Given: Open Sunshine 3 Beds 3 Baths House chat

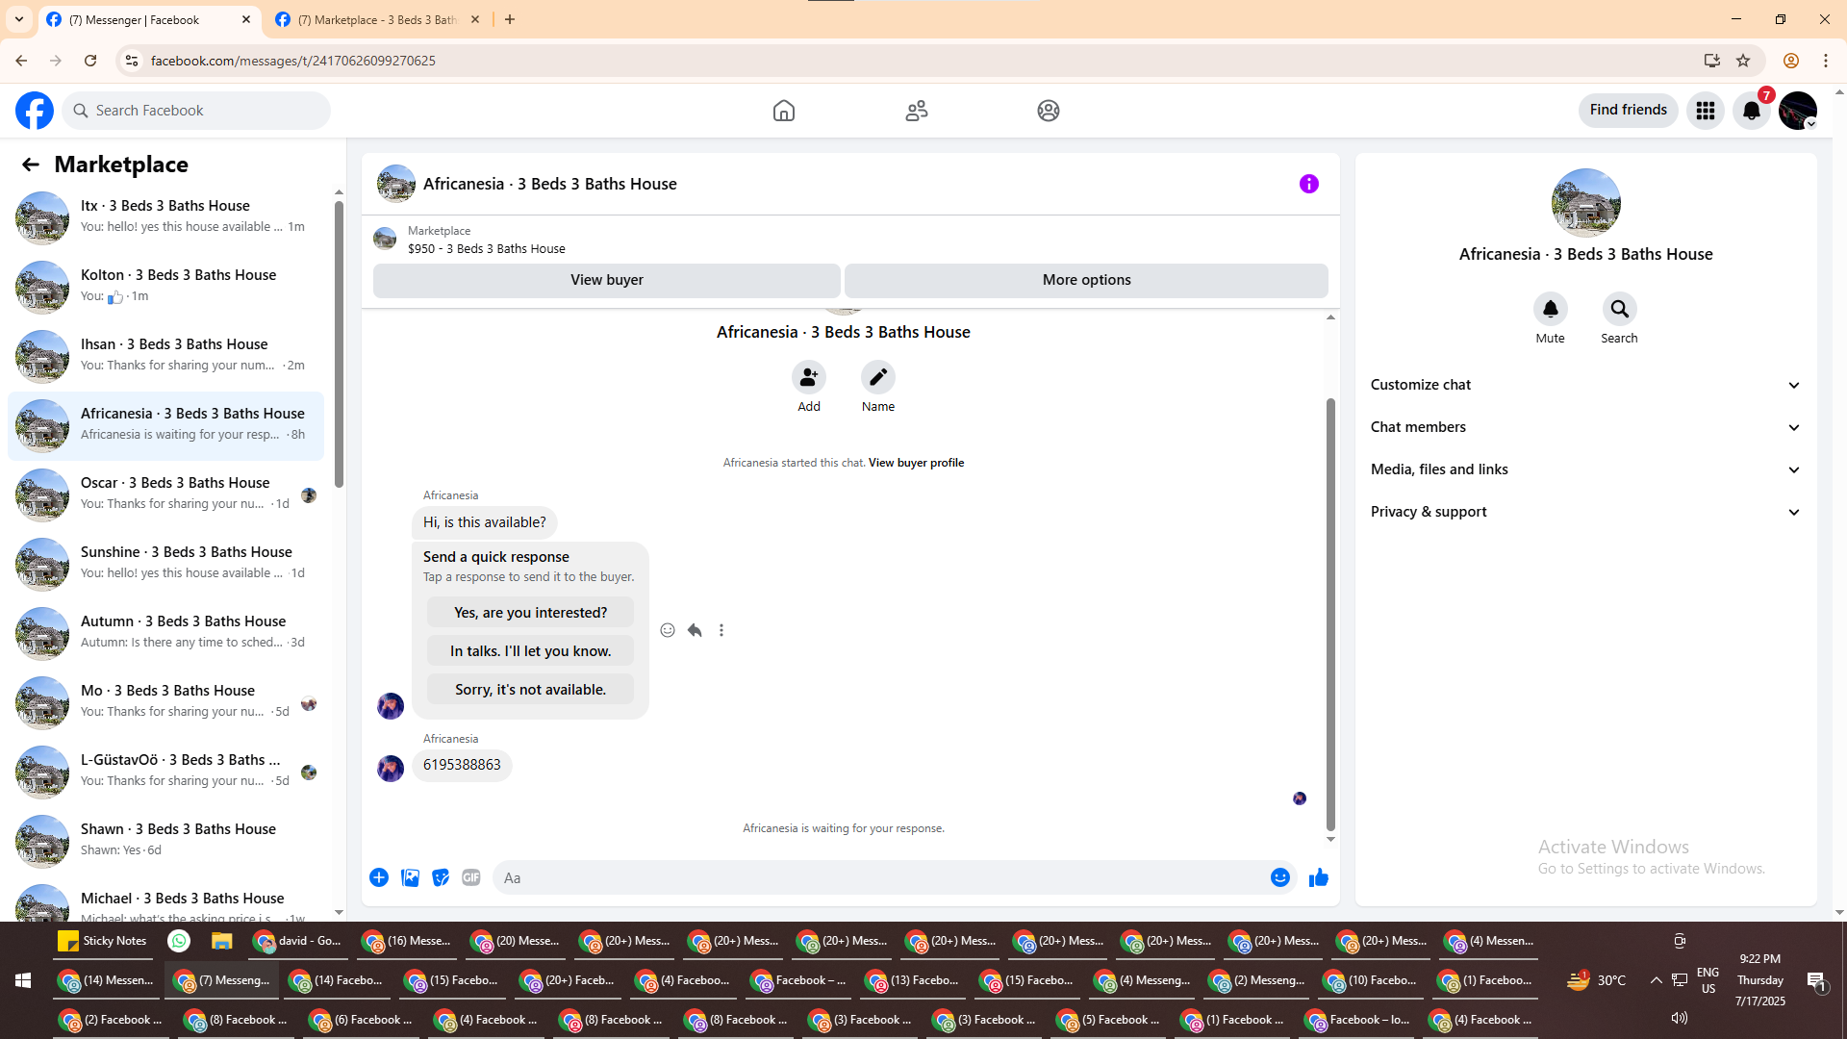Looking at the screenshot, I should (165, 564).
